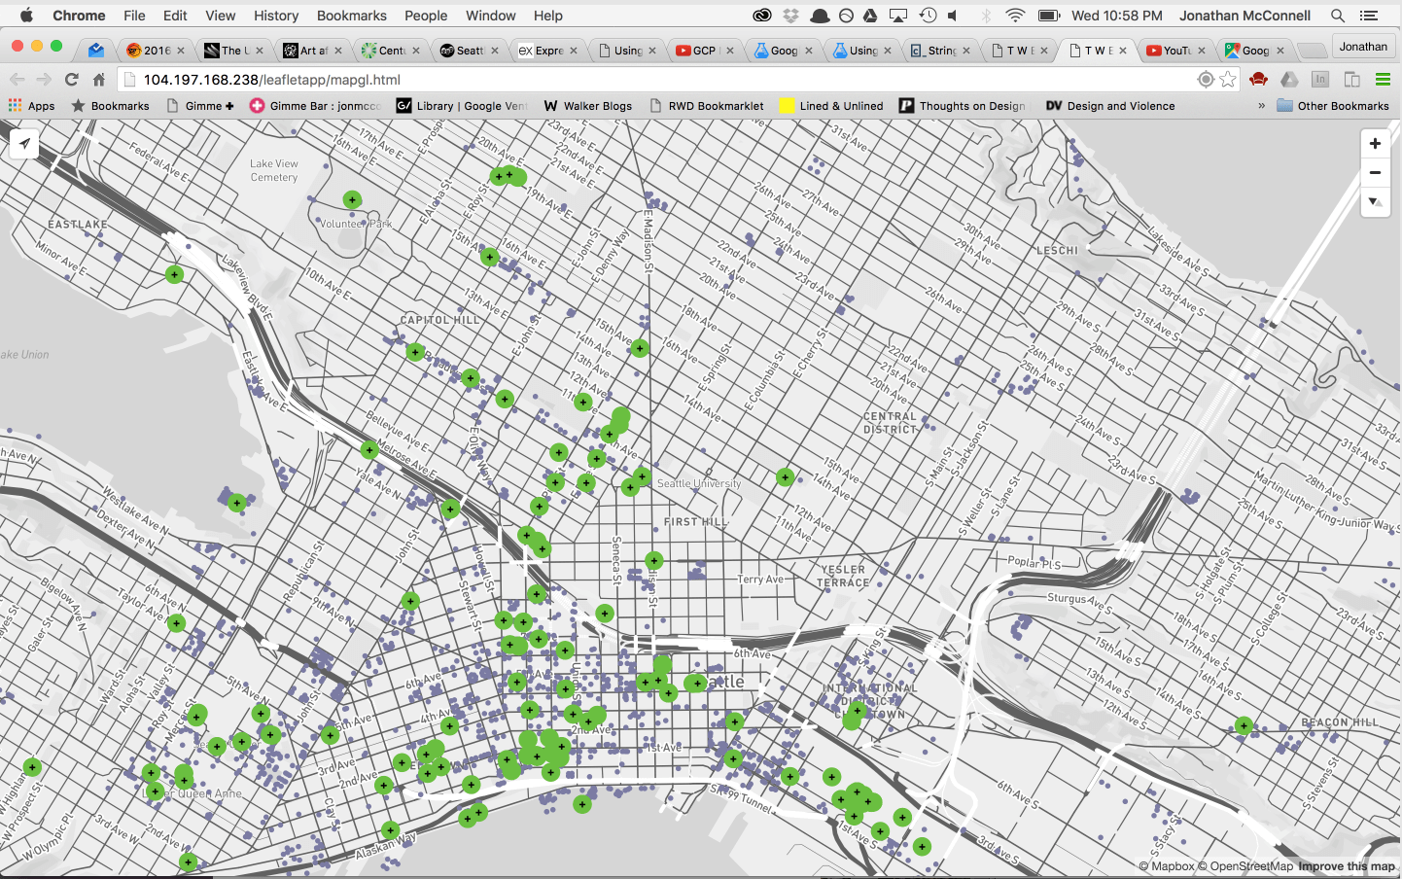Open the Jonathan McConnell user menu

click(x=1244, y=16)
